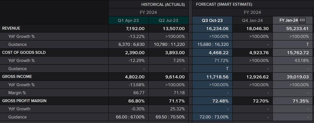314x123 pixels.
Task: Click revenue guidance 10,780 : 11,220
Action: 169,45
